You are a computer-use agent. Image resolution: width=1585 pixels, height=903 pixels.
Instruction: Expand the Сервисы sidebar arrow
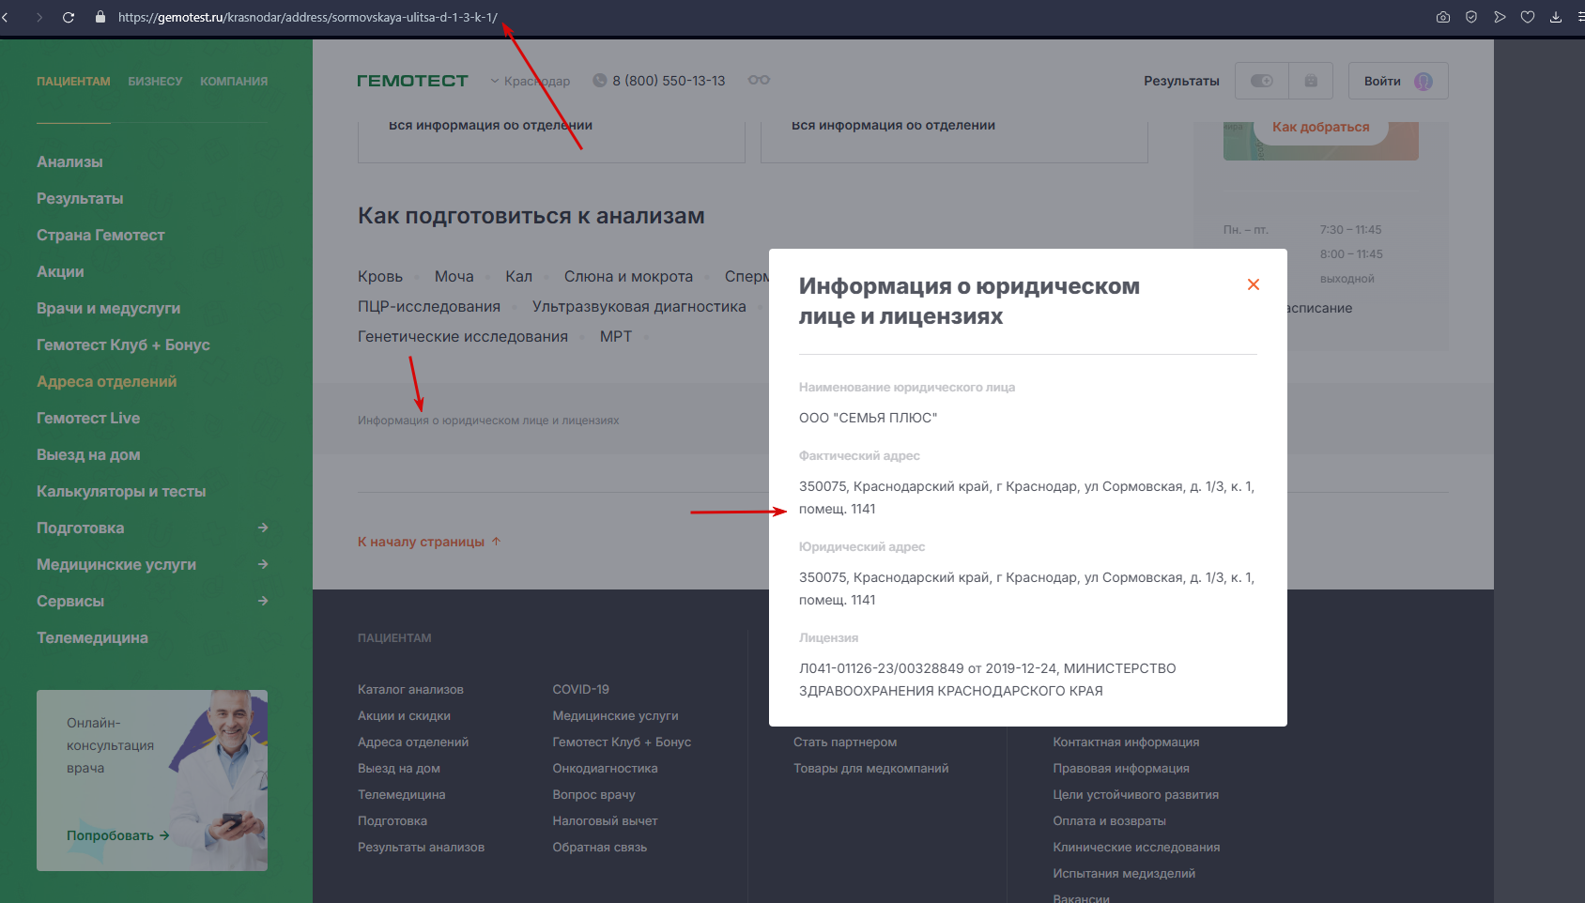coord(263,601)
